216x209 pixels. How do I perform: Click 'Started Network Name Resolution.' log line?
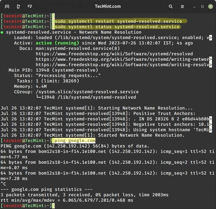[93, 135]
